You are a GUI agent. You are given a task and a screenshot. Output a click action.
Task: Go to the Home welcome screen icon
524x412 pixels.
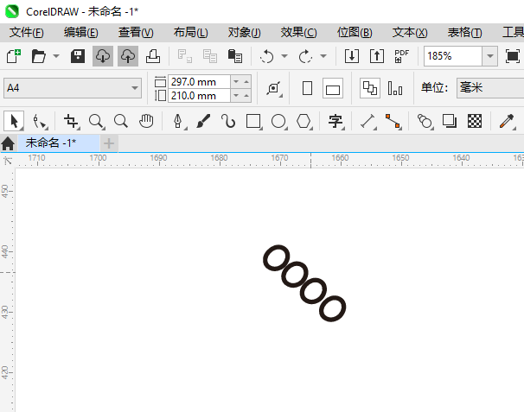[8, 143]
